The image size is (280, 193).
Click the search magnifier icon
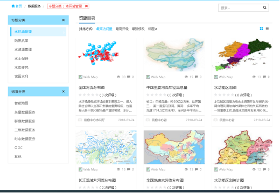(265, 8)
